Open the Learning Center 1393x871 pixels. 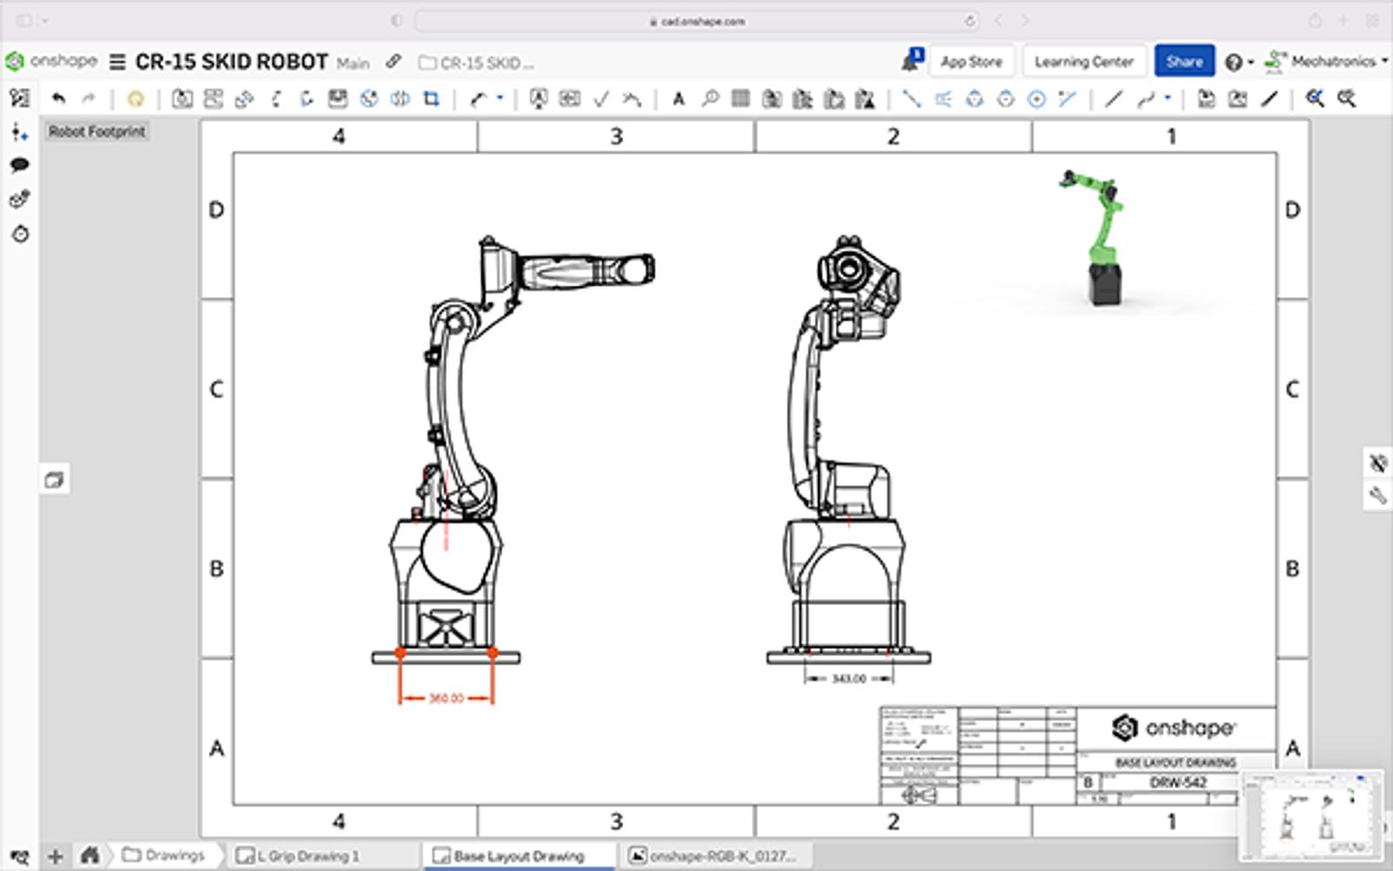1084,61
